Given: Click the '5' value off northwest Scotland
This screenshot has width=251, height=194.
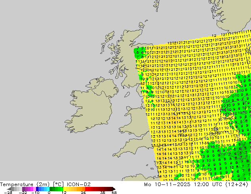Looking at the screenshot, I should point(138,53).
